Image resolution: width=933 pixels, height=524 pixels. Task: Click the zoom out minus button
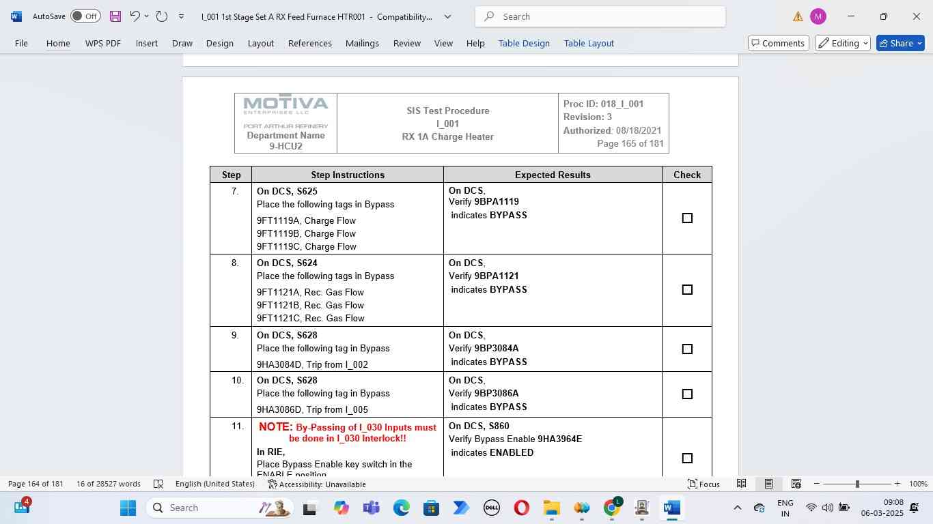click(816, 484)
